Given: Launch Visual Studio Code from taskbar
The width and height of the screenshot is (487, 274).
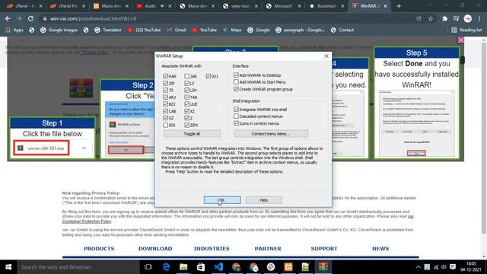Looking at the screenshot, I should coord(218,267).
